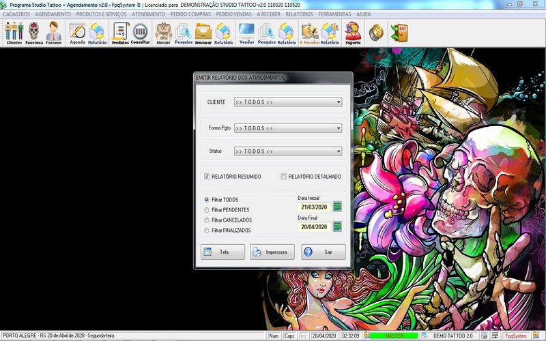Open the PRODUTOS E SERVIÇOS menu
Viewport: 546px width, 341px height.
[x=101, y=14]
